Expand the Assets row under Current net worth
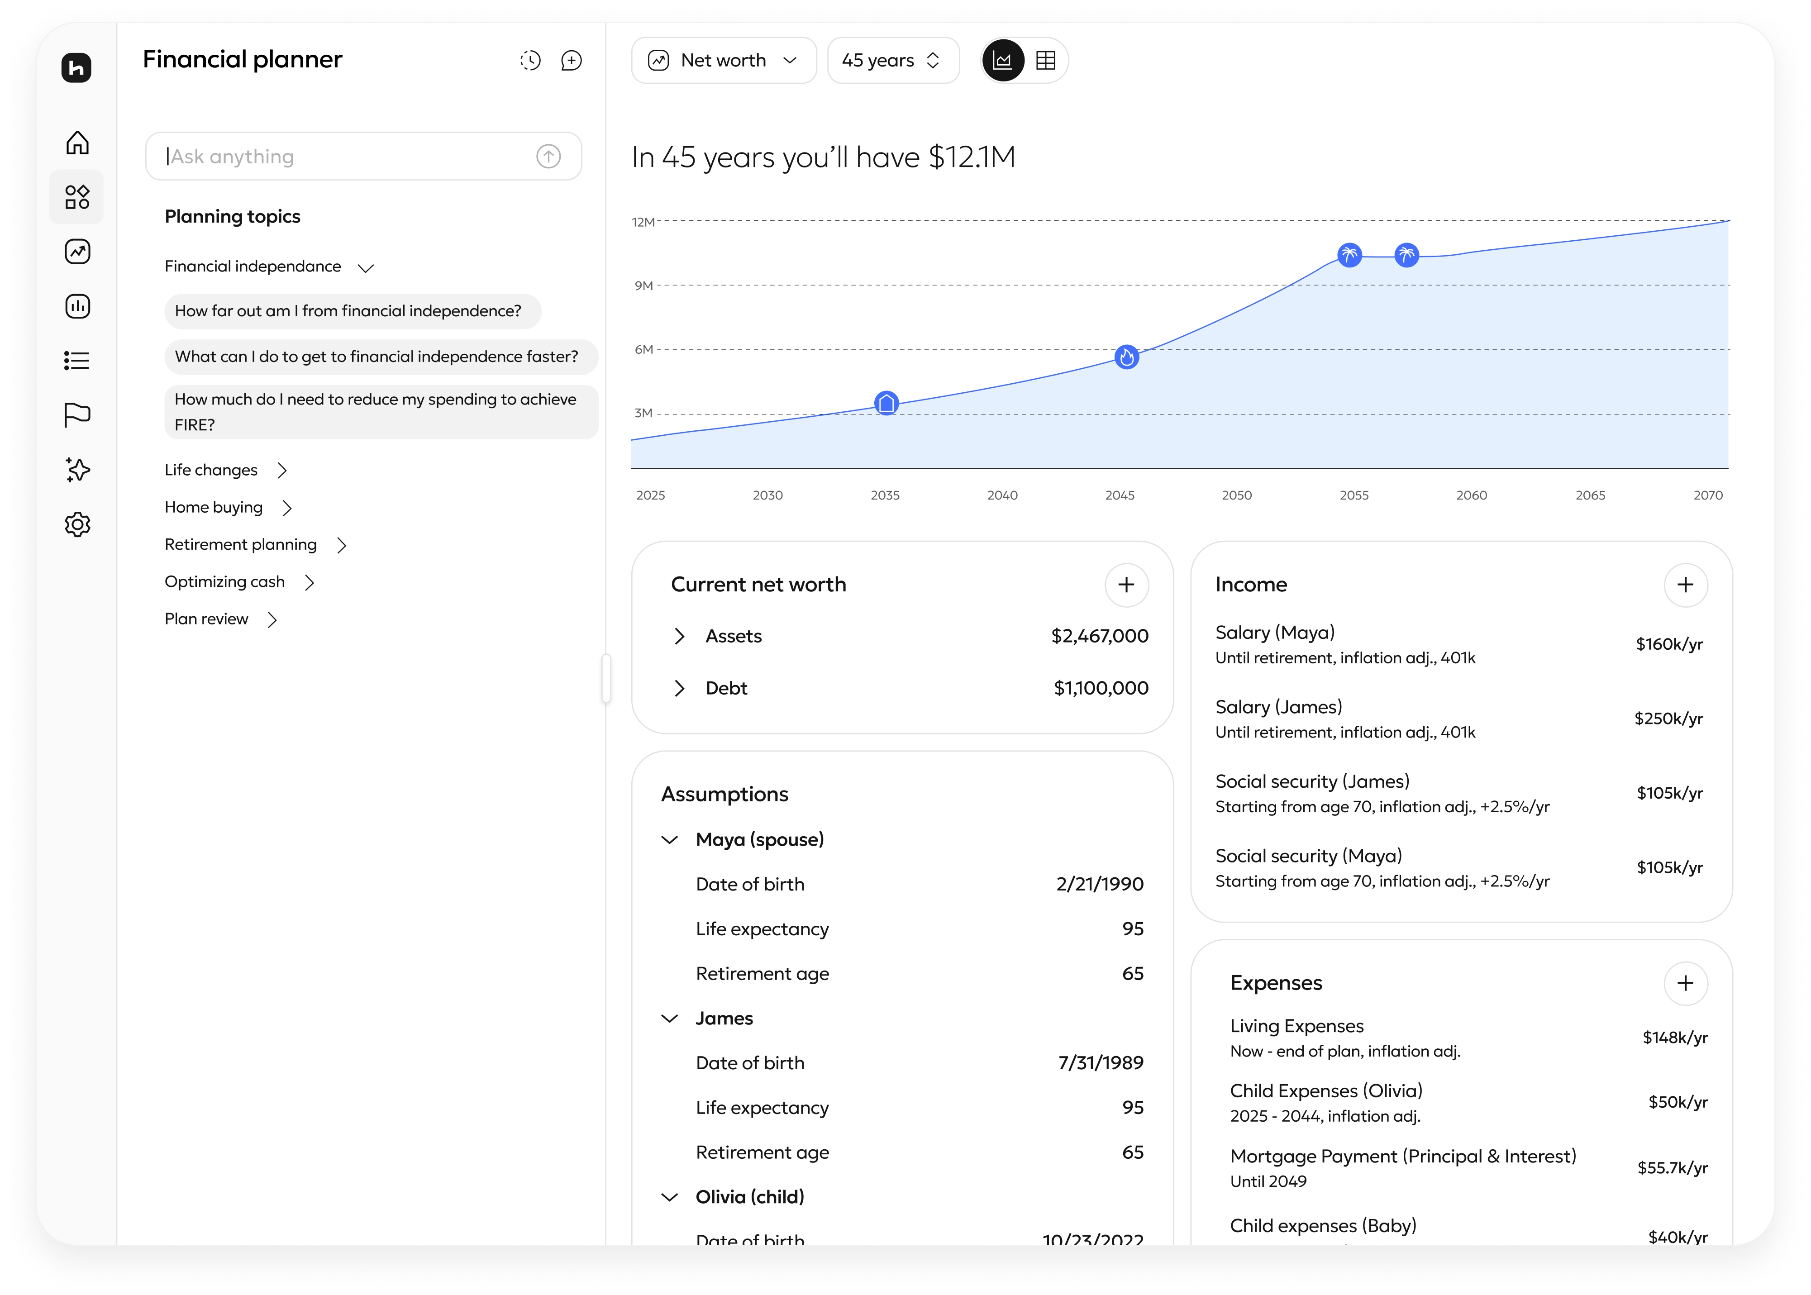 tap(680, 636)
